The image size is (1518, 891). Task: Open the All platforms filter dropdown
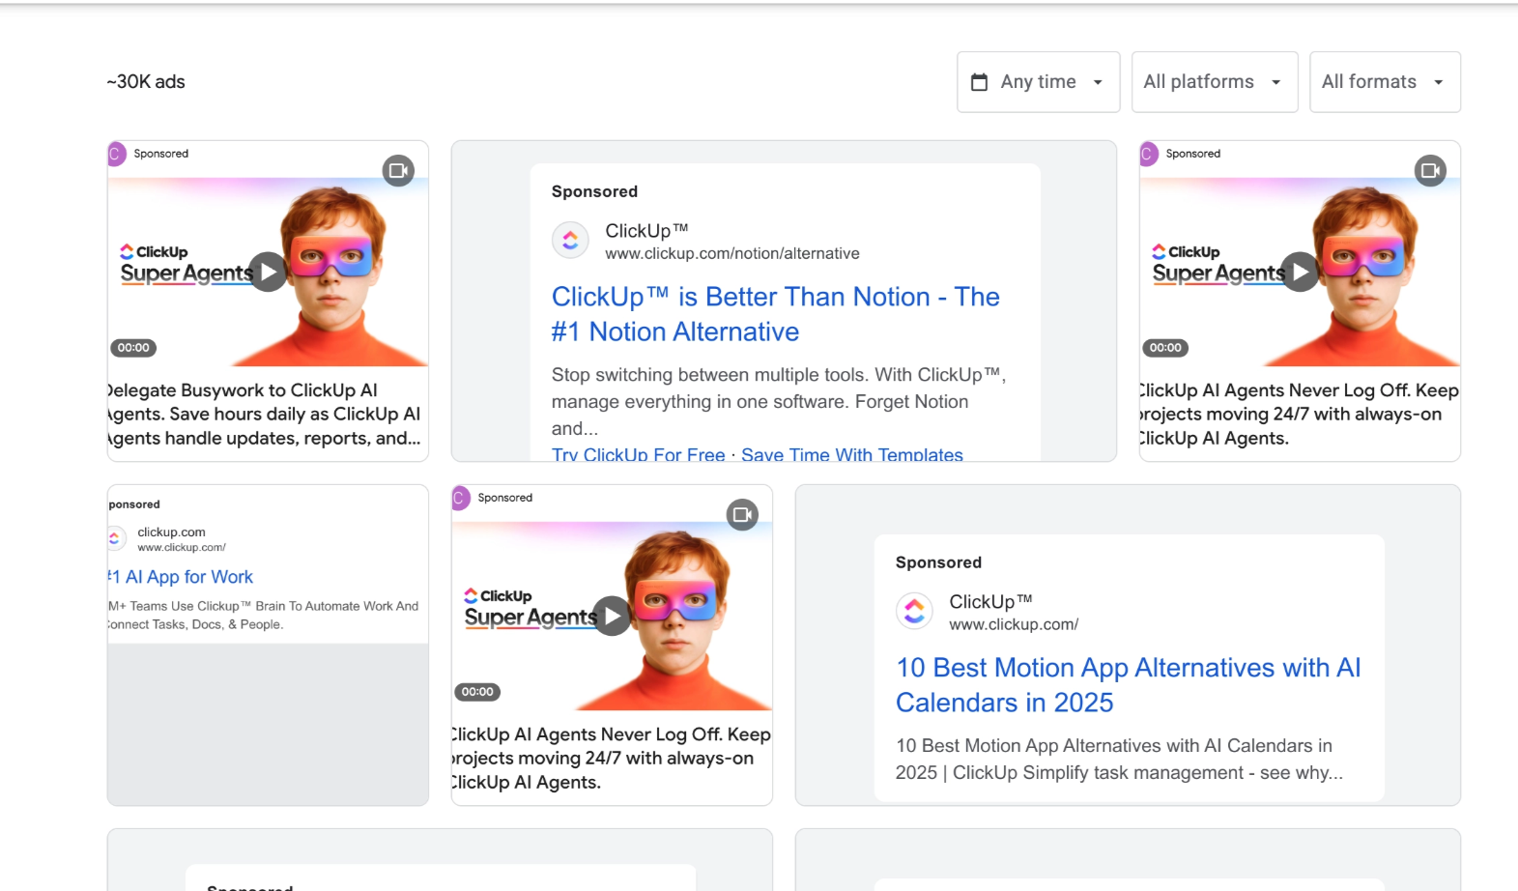click(1215, 82)
